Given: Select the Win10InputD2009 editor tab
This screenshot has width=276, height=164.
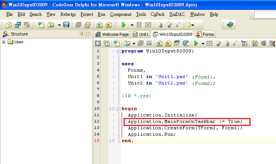Looking at the screenshot, I should 172,34.
